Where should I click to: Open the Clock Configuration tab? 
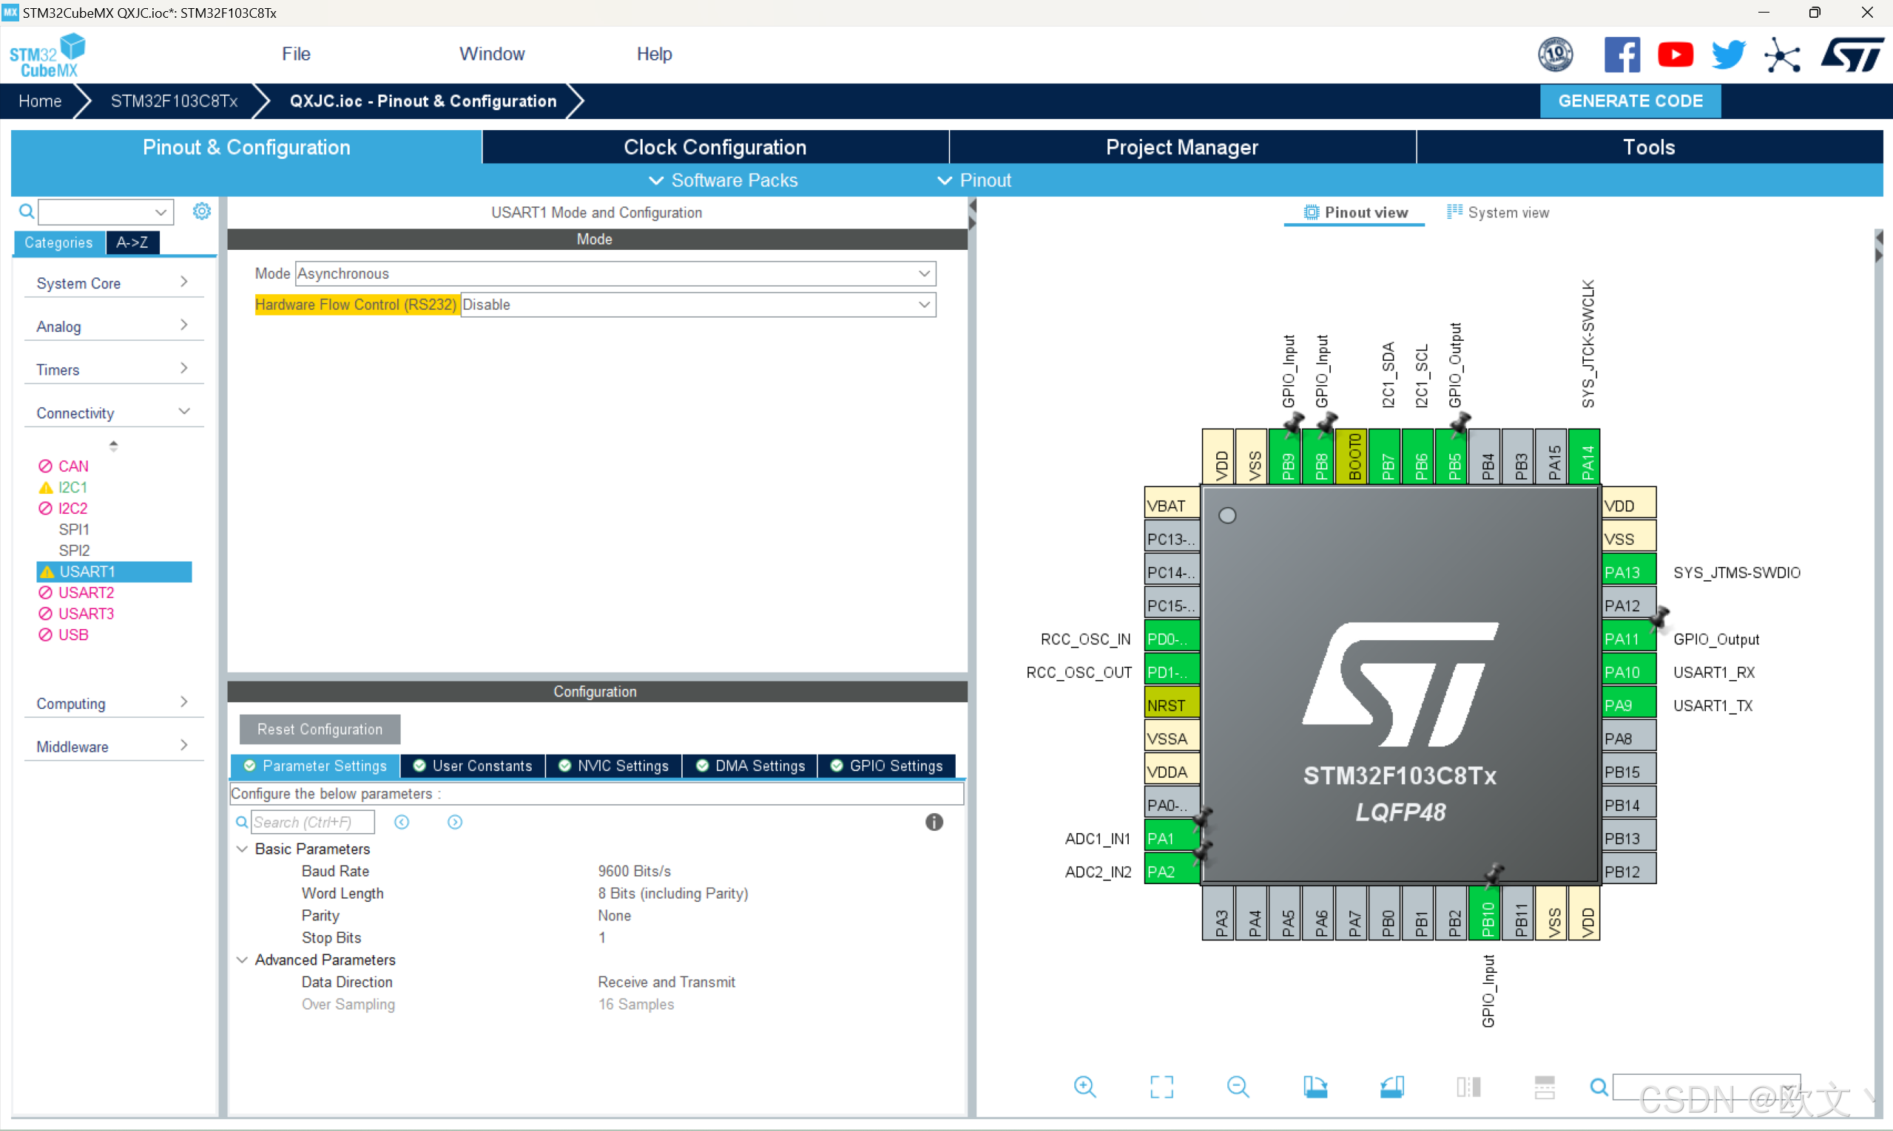pyautogui.click(x=715, y=147)
